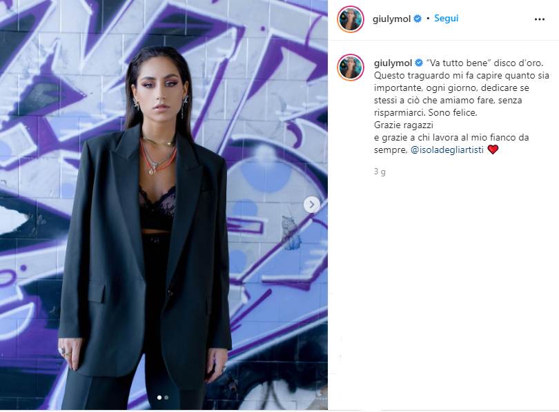Select first carousel indicator dot
559x412 pixels.
click(159, 398)
